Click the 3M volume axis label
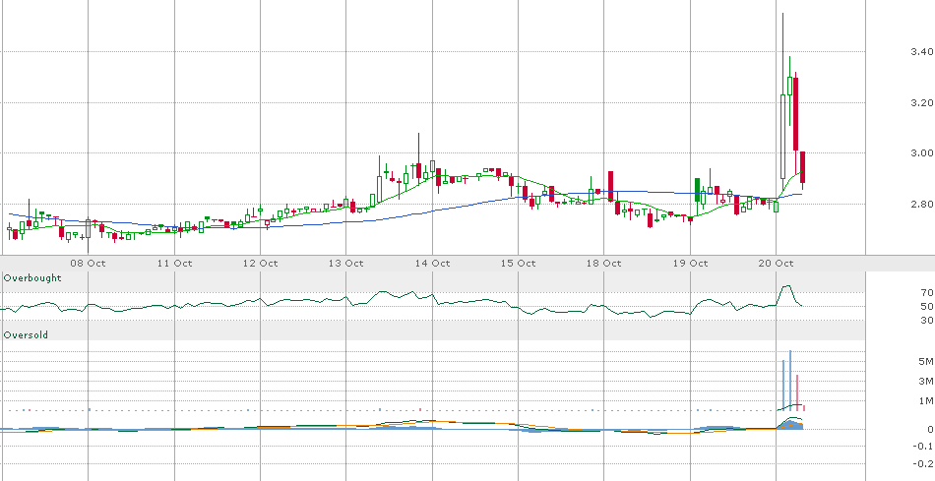935x481 pixels. (926, 381)
